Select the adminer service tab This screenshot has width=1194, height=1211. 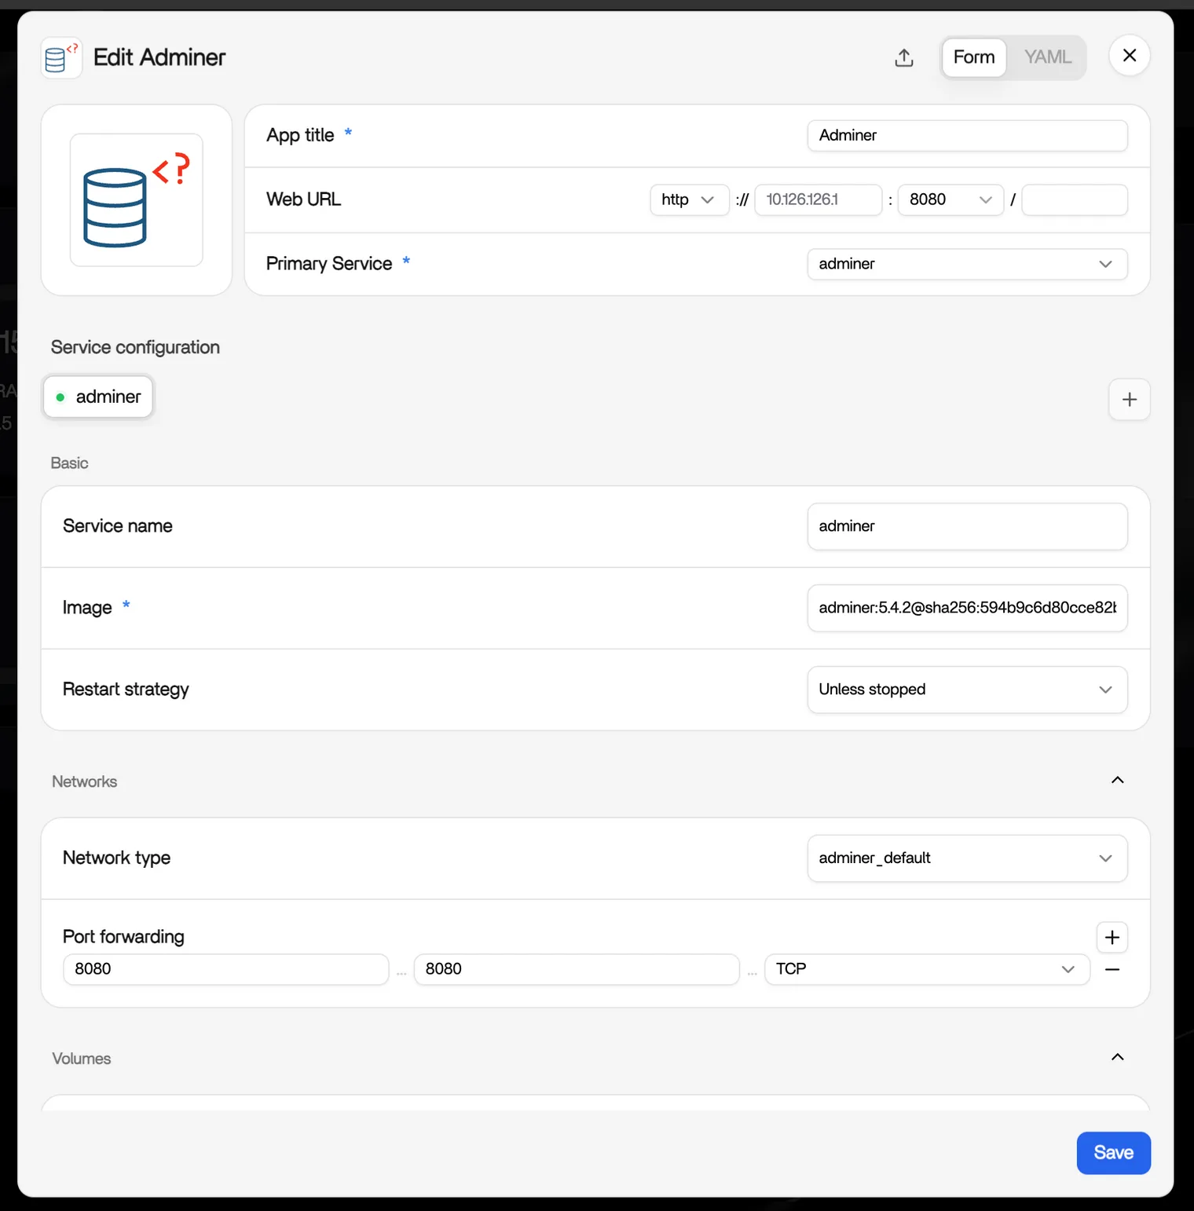(98, 397)
